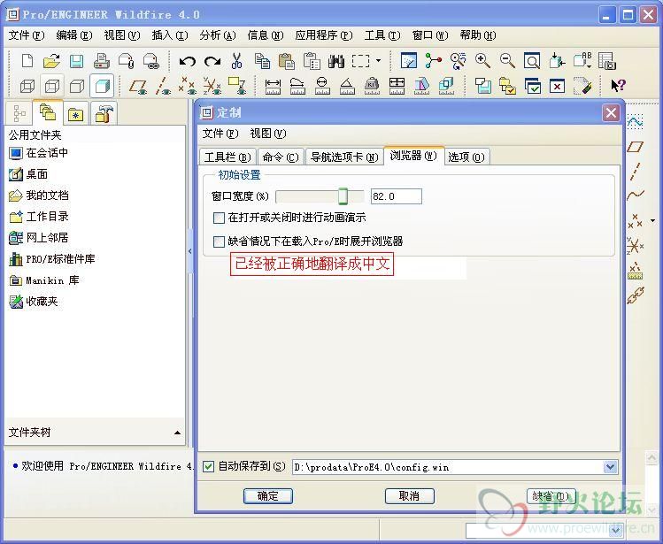Switch to the 导航选项卡(N) tab
Image resolution: width=663 pixels, height=544 pixels.
344,157
